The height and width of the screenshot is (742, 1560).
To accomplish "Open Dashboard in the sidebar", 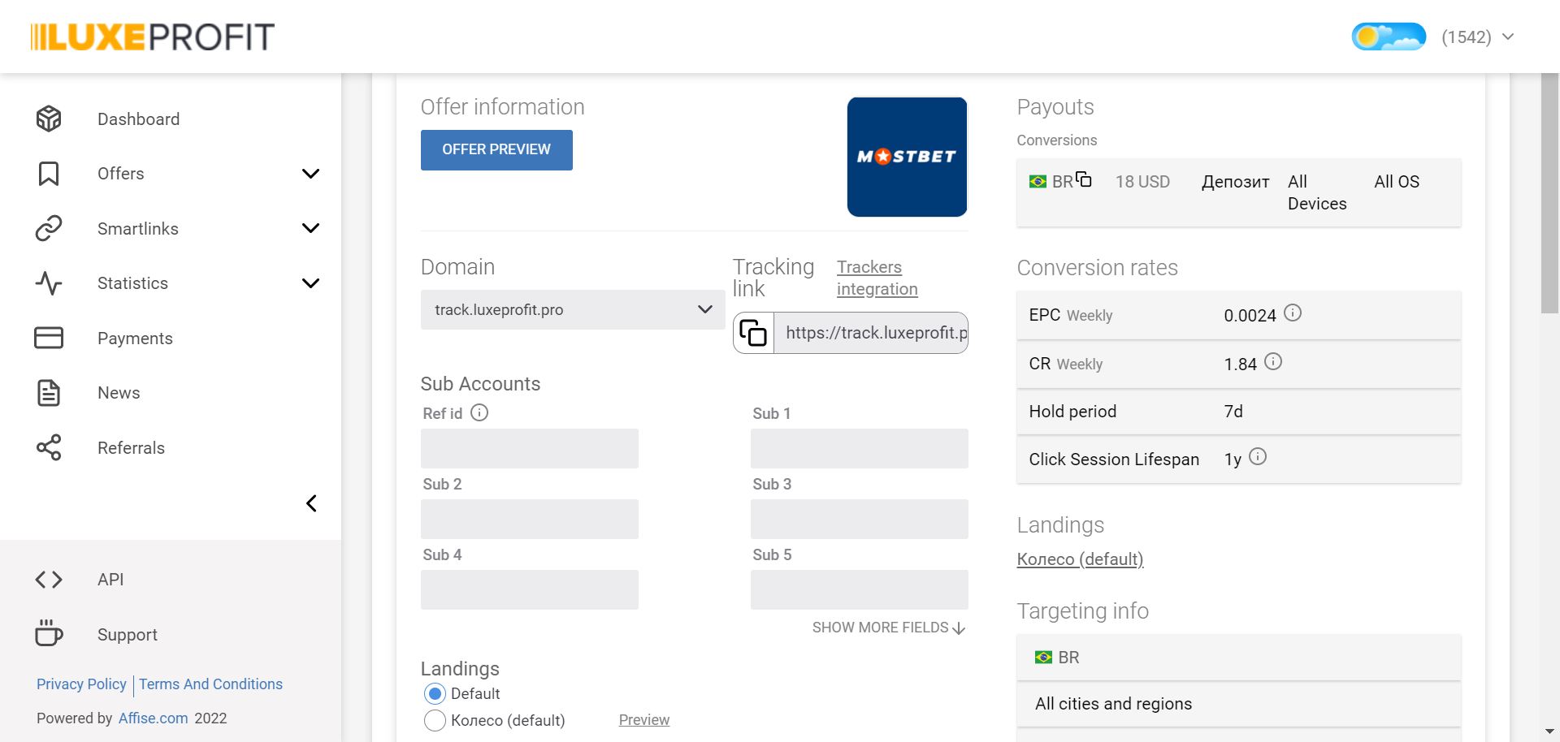I will pos(139,119).
